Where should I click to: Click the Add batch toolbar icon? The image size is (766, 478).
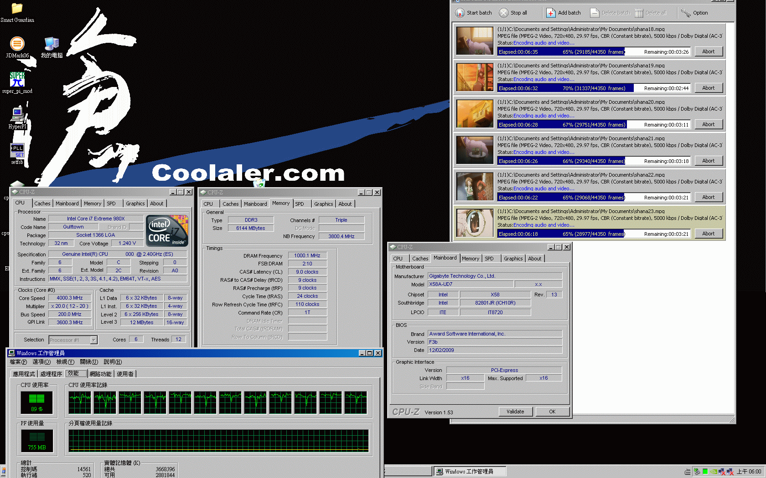[551, 13]
